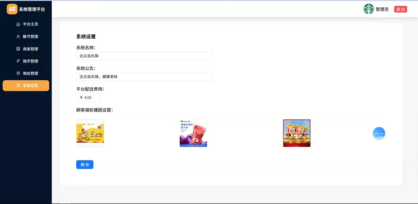Click the location pin icon beside 地址管理
418x204 pixels.
(18, 73)
